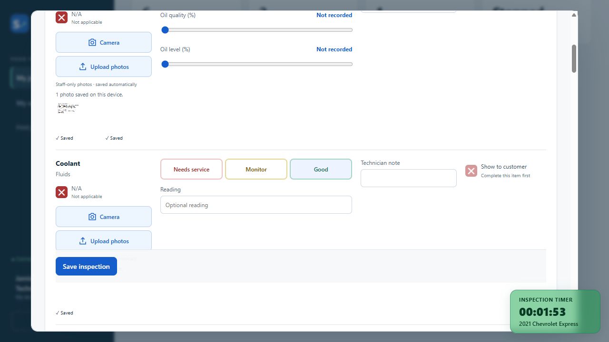
Task: Toggle Show to customer for Coolant
Action: click(471, 171)
